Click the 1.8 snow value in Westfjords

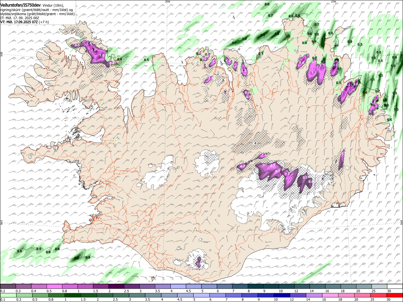tap(102, 55)
